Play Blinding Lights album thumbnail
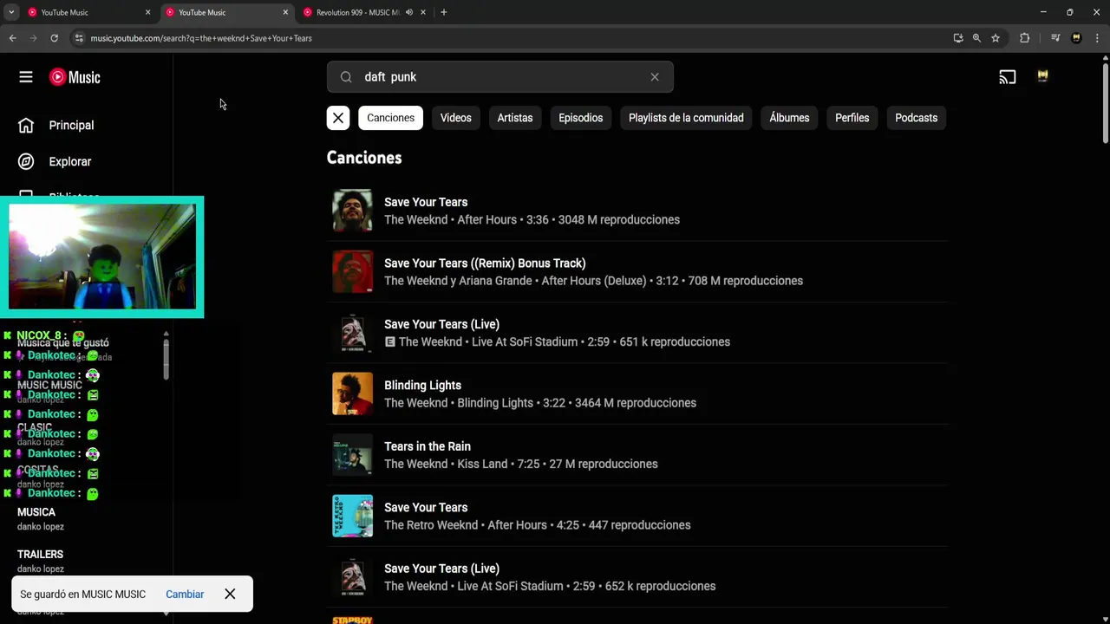Screen dimensions: 1110x624 coord(352,393)
